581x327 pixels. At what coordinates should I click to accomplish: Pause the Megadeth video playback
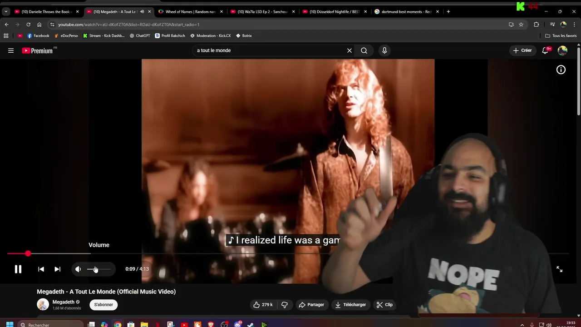[18, 269]
